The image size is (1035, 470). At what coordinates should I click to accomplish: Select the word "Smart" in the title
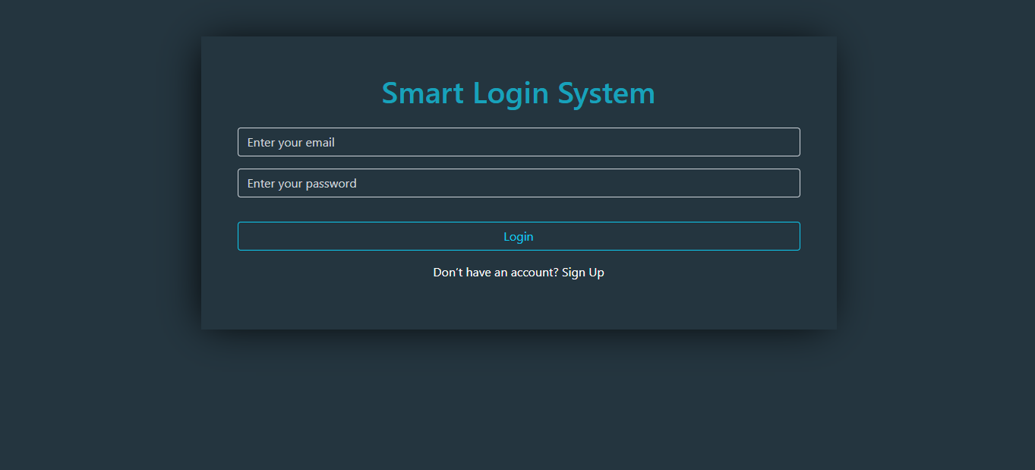coord(422,93)
